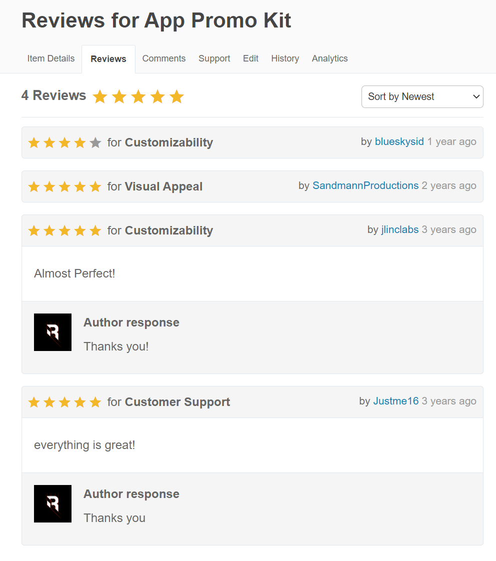Click the '4 Reviews' heading
Viewport: 496px width, 561px height.
click(x=53, y=95)
